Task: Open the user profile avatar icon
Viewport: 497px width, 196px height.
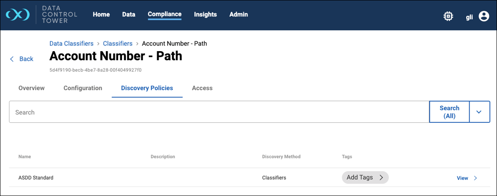Action: [x=484, y=16]
